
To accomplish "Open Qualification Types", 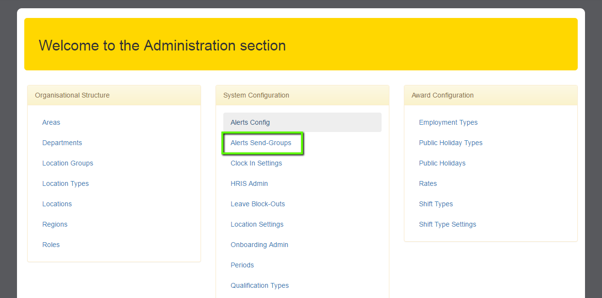I will [260, 285].
